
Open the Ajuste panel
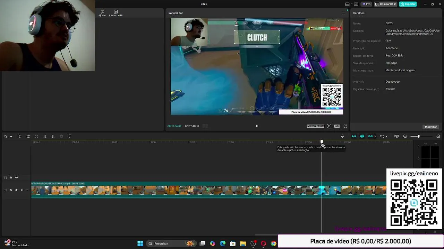pyautogui.click(x=102, y=13)
